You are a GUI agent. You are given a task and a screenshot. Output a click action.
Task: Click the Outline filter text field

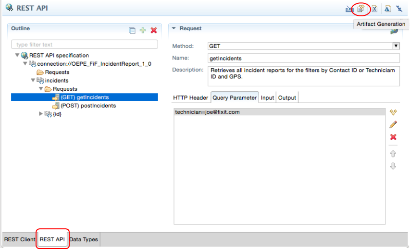click(85, 44)
